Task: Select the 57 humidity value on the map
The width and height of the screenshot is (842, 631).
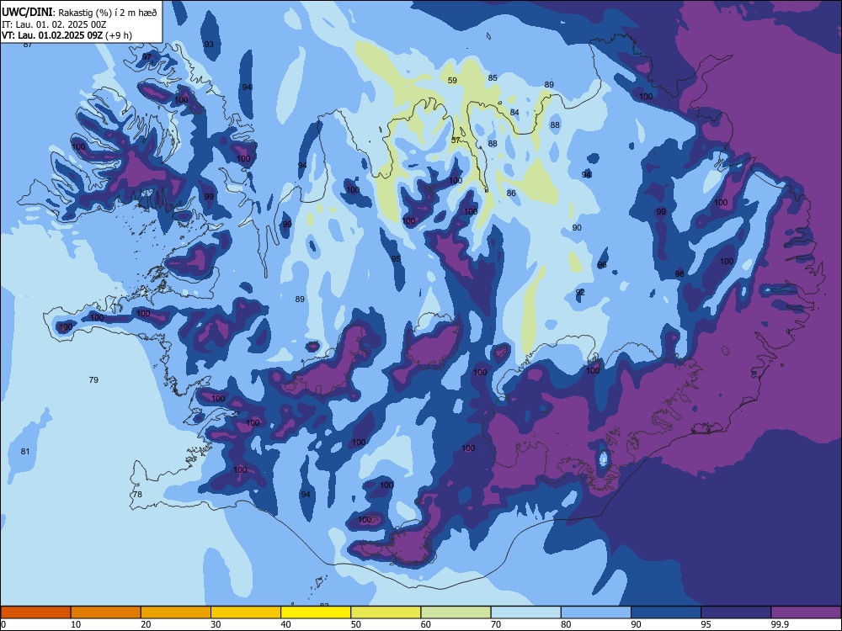Action: point(456,141)
